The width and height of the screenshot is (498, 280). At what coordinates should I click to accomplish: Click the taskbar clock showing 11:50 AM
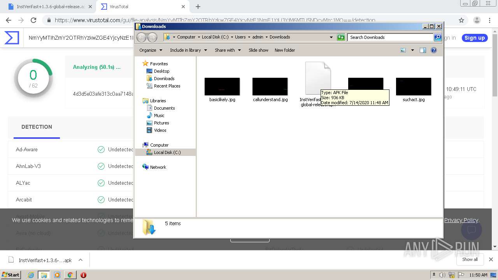(478, 275)
